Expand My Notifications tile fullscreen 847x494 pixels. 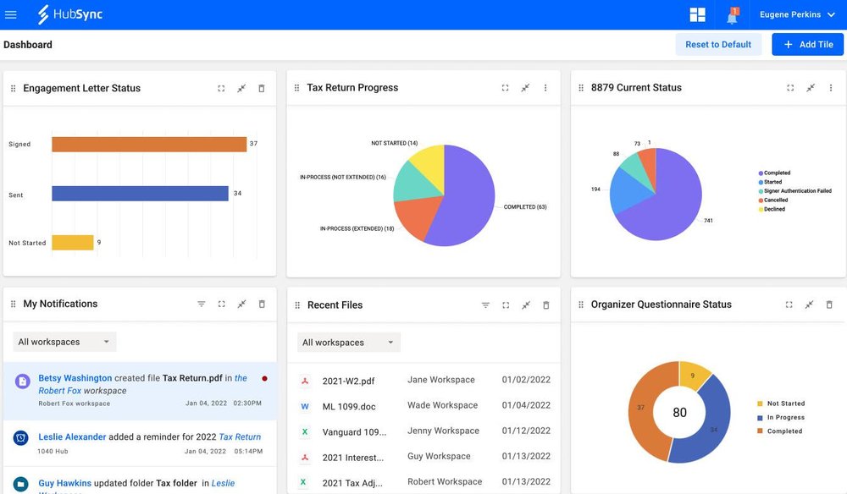[221, 305]
